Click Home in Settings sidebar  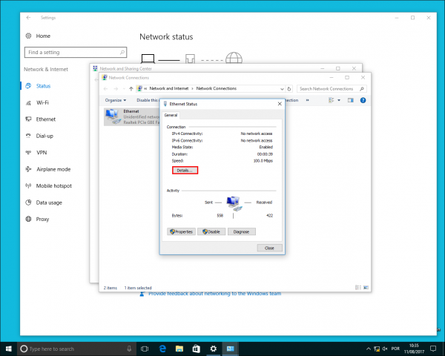[x=43, y=36]
